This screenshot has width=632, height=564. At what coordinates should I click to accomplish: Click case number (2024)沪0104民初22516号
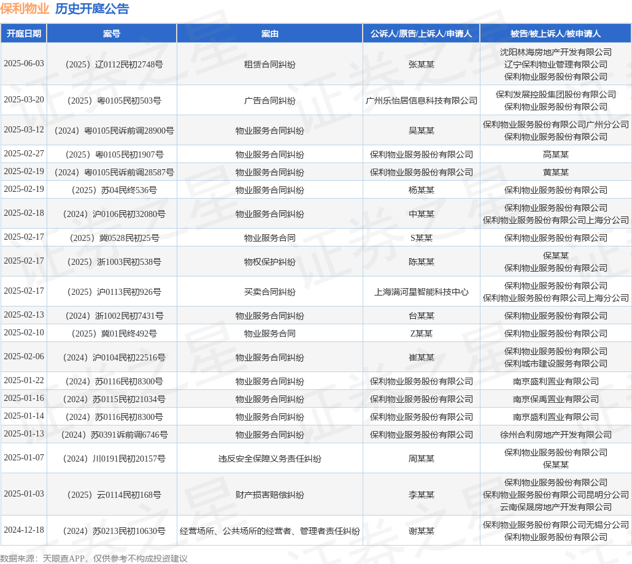pos(114,357)
